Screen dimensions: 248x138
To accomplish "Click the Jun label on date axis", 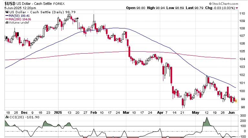I will (232, 112).
